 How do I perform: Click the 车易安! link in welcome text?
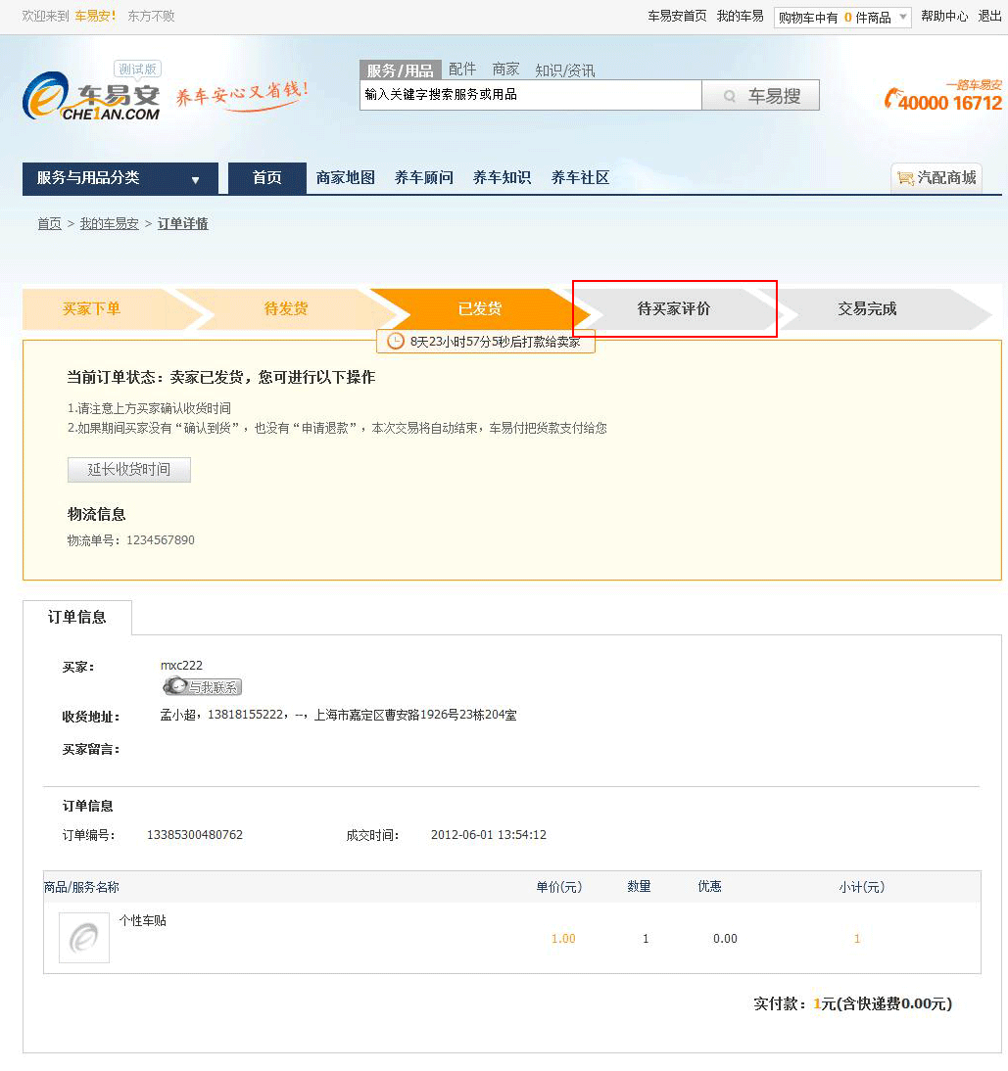(95, 17)
